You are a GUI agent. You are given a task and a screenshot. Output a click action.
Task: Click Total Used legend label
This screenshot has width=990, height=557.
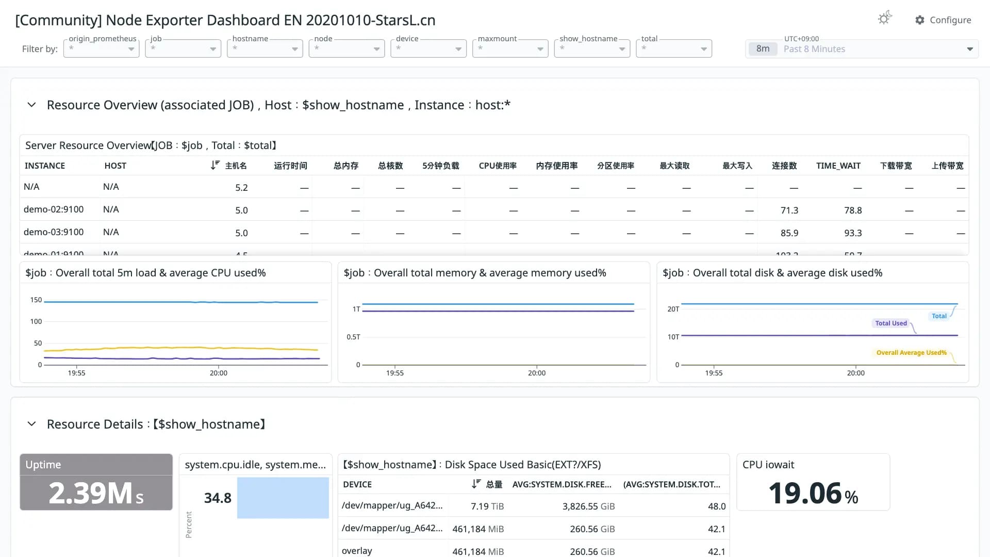coord(890,323)
